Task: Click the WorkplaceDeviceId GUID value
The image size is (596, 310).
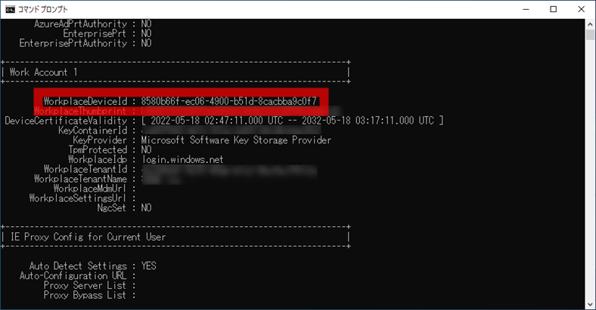Action: tap(229, 100)
